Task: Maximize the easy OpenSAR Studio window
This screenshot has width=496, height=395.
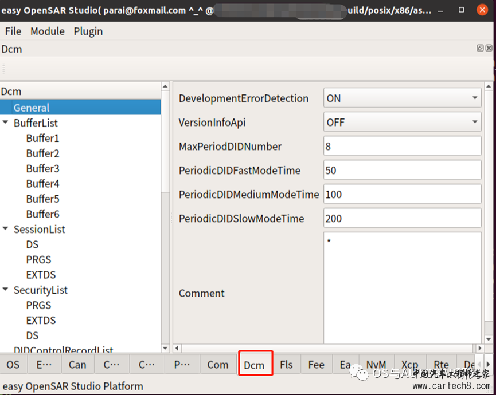Action: (x=462, y=10)
